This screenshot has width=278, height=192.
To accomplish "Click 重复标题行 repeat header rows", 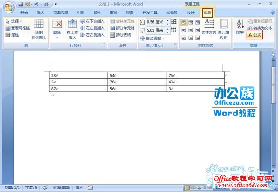I will pos(260,21).
